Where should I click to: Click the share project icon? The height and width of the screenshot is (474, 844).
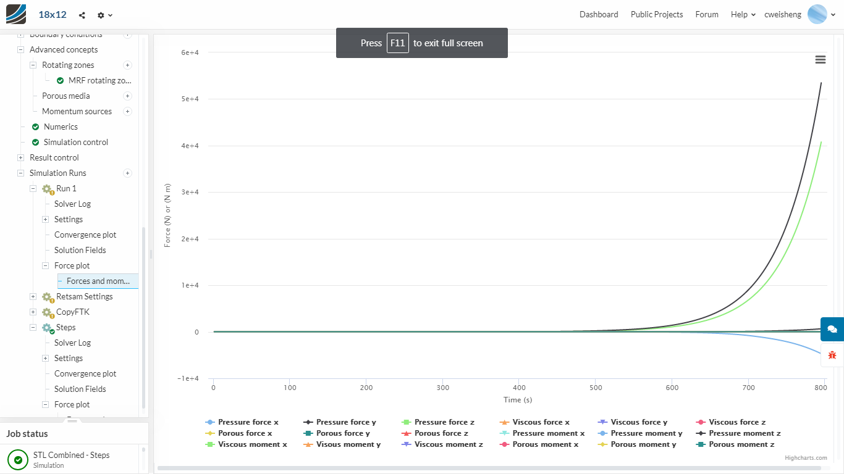pyautogui.click(x=82, y=15)
